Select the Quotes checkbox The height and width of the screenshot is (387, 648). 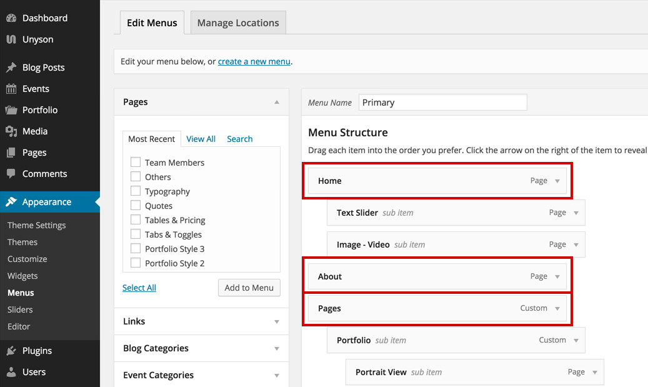point(136,206)
